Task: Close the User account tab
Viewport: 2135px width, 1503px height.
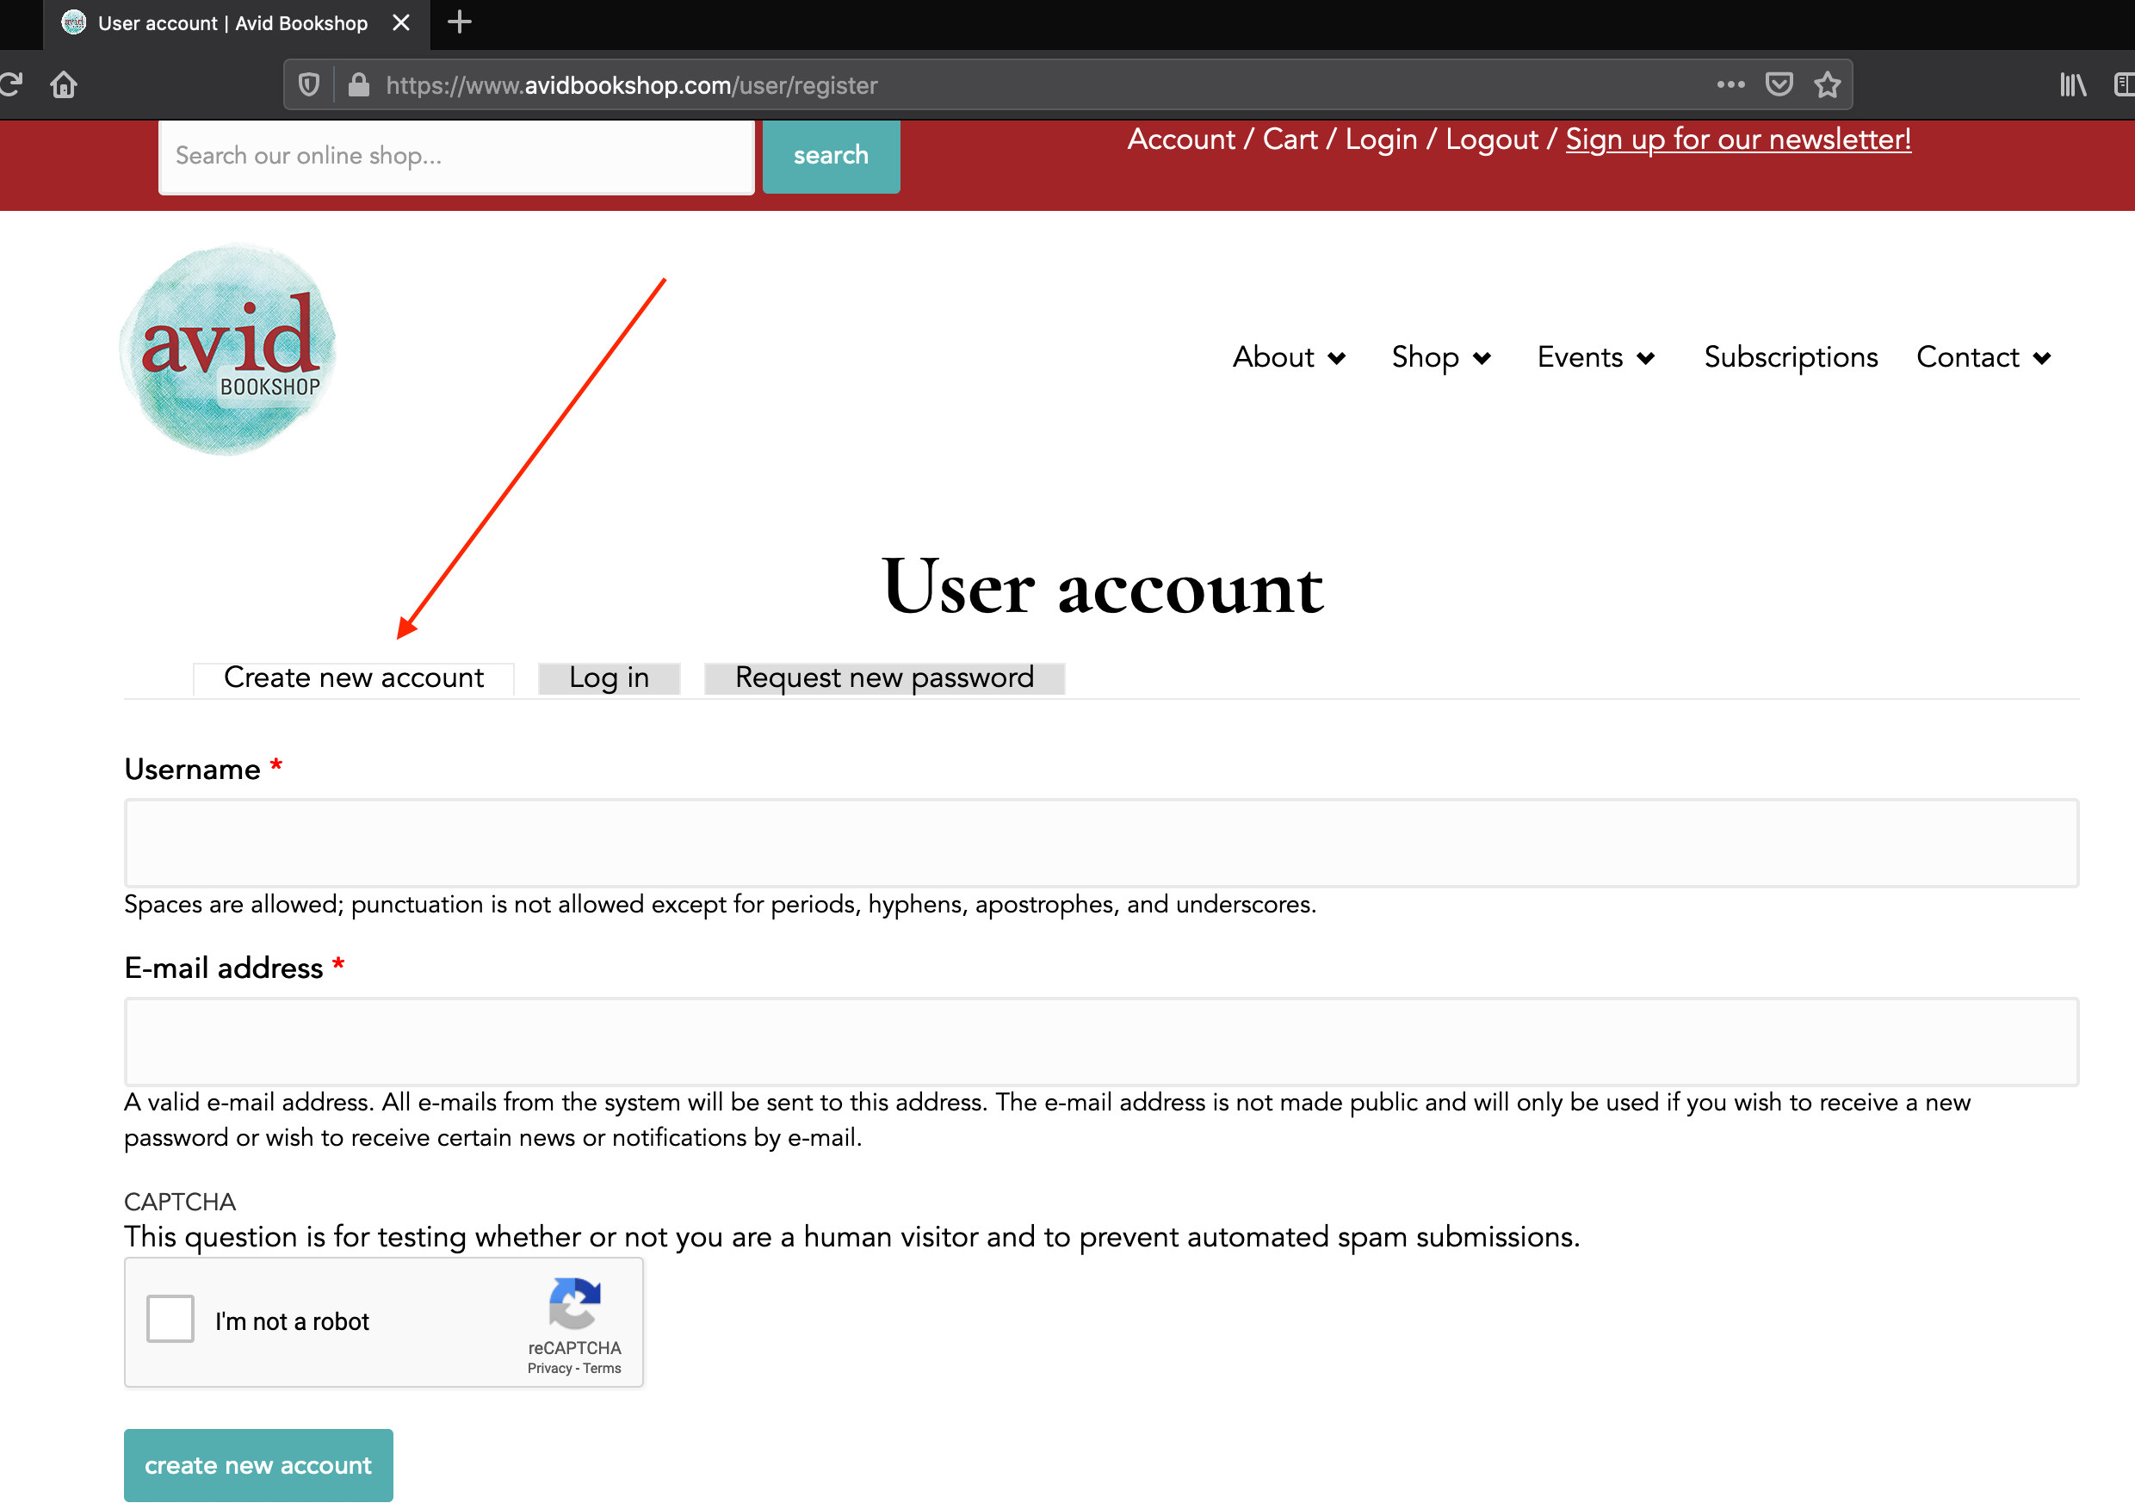Action: point(401,22)
